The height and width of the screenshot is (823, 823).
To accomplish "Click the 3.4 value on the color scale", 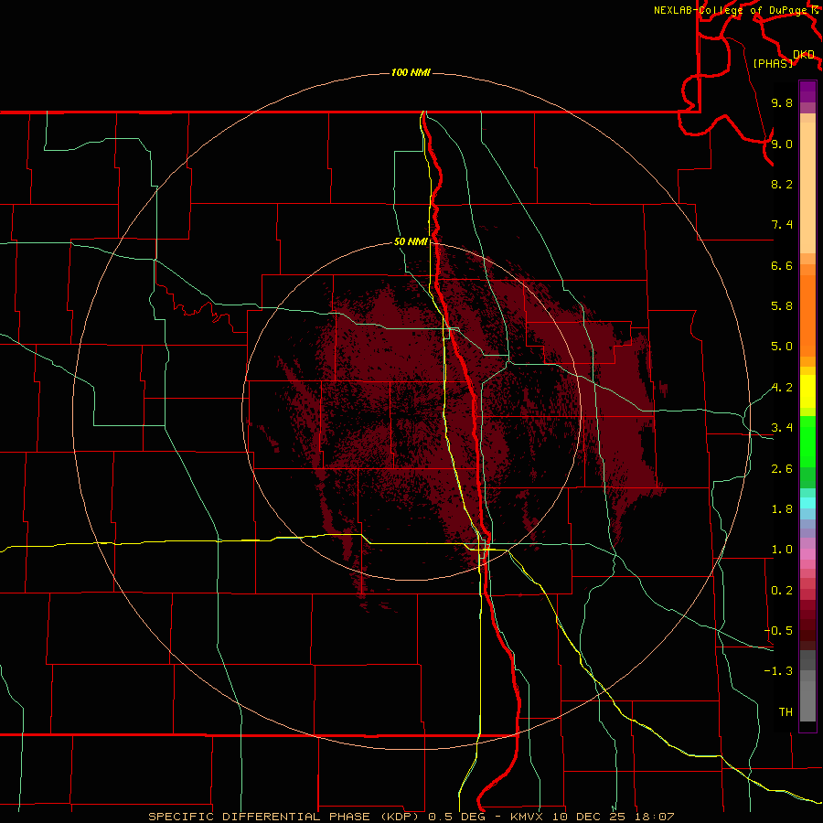I will (782, 428).
